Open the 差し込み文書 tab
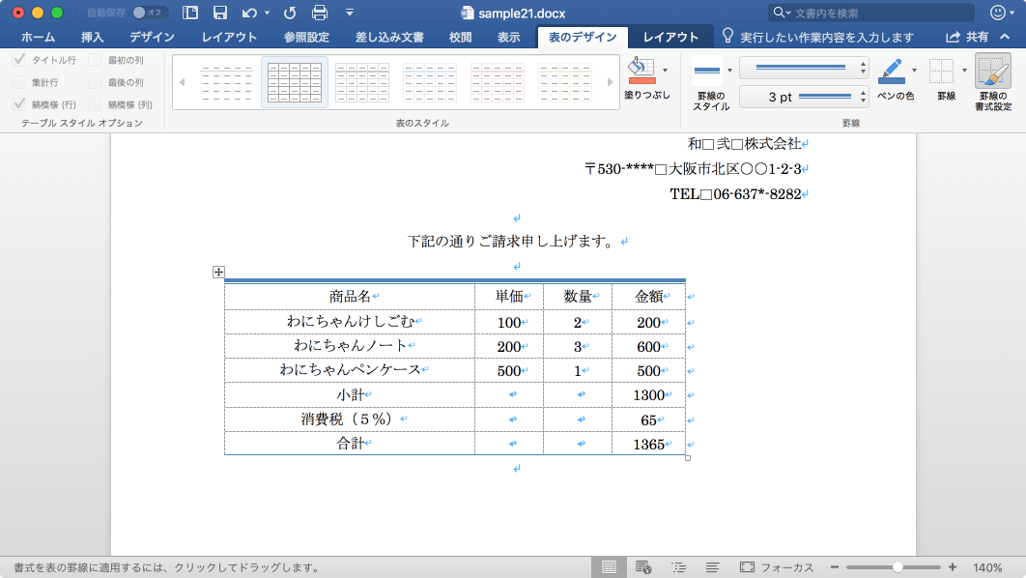This screenshot has height=578, width=1026. (389, 38)
